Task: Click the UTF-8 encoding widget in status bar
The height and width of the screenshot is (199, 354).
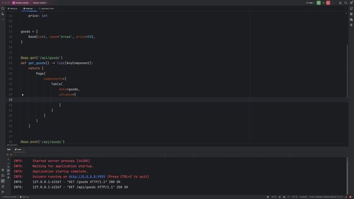Action: 295,197
